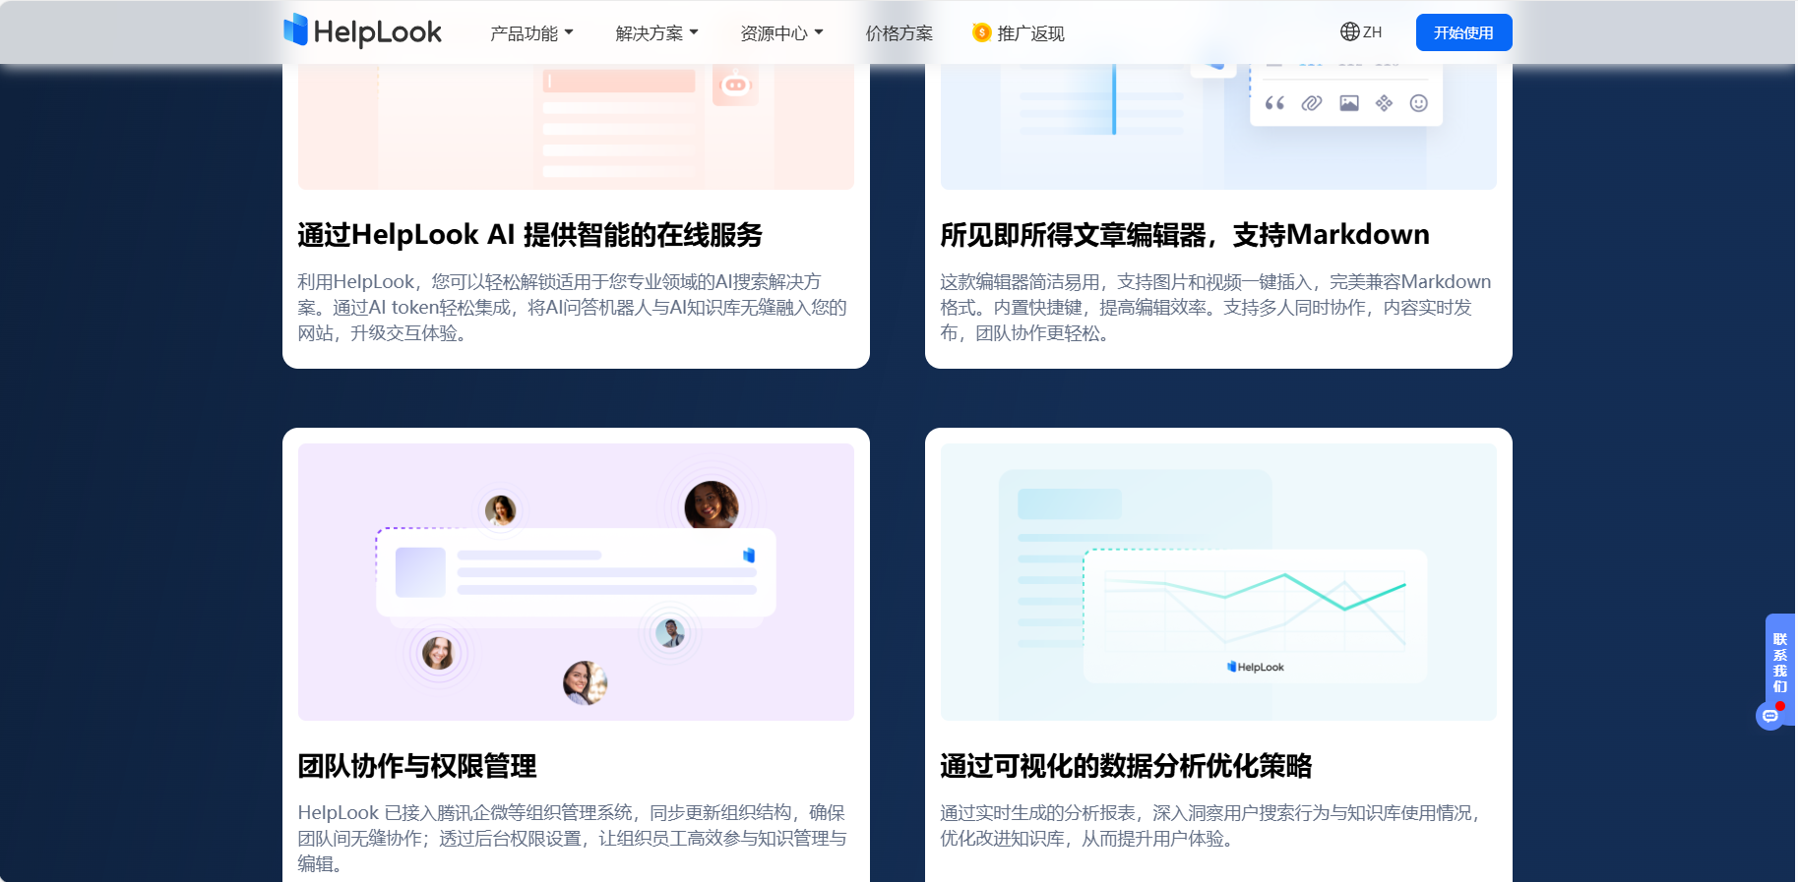Open 推广返现 link
This screenshot has height=882, width=1798.
pyautogui.click(x=1030, y=33)
